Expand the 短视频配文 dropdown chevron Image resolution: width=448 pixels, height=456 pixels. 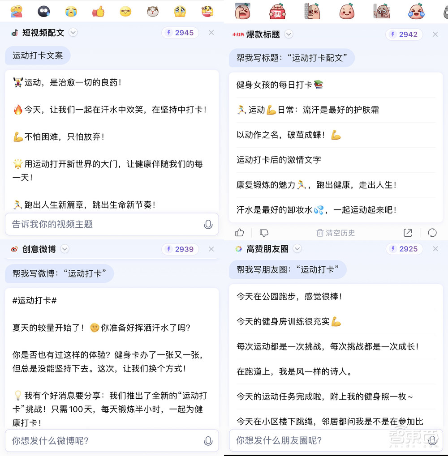[73, 32]
